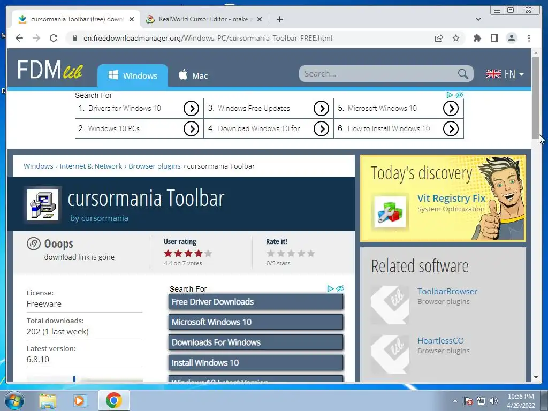
Task: Toggle the Chrome side panel icon
Action: 494,38
